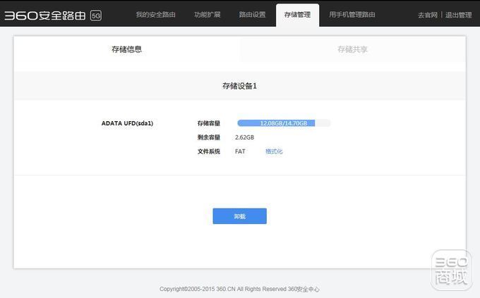Click the 12.08GB/14.70GB capacity bar
480x298 pixels.
[x=284, y=123]
